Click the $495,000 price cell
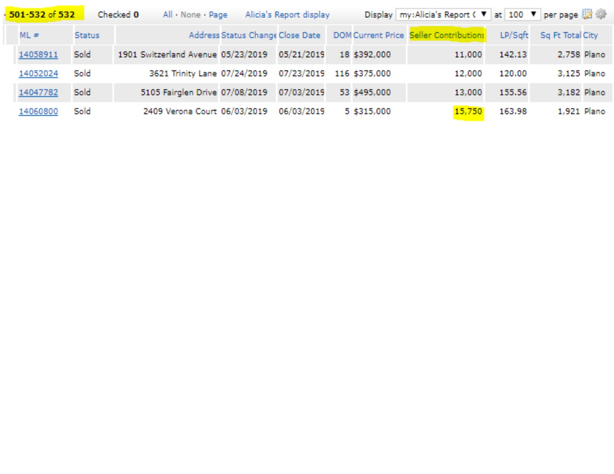 coord(372,93)
